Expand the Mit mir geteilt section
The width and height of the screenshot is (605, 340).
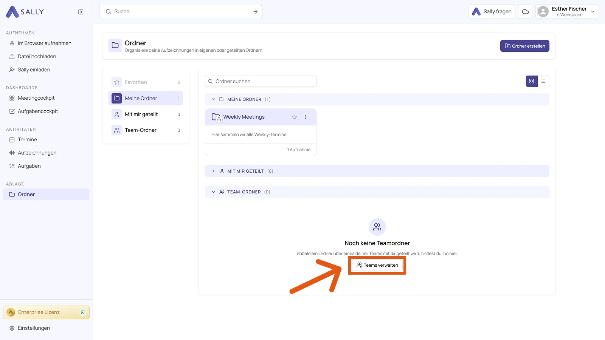click(214, 171)
